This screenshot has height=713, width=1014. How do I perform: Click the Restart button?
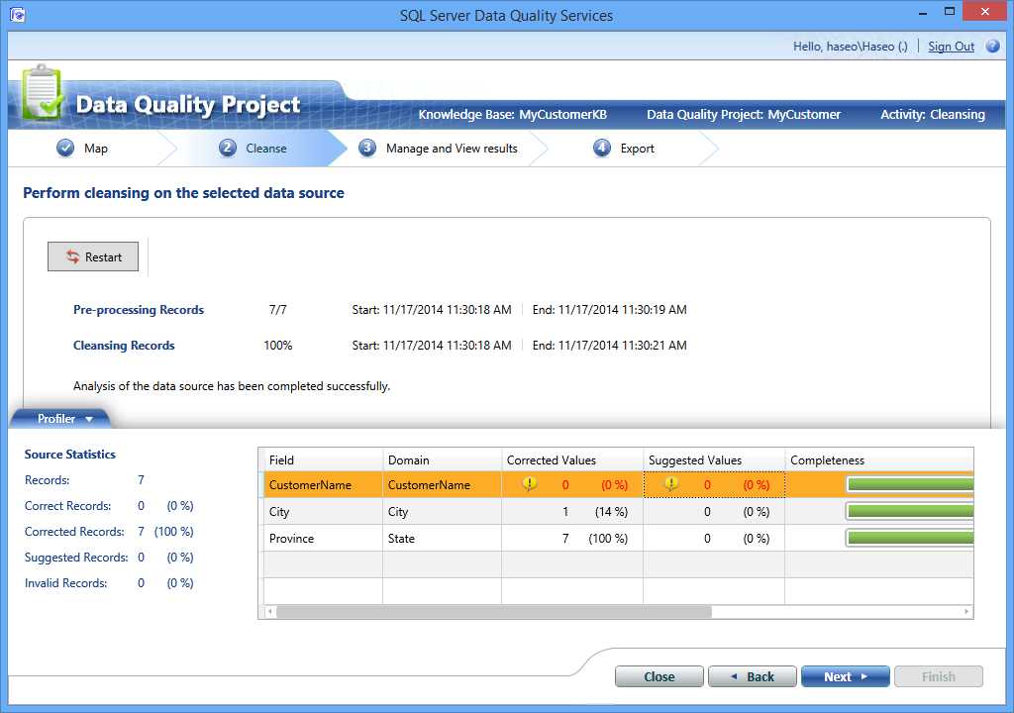(x=93, y=256)
